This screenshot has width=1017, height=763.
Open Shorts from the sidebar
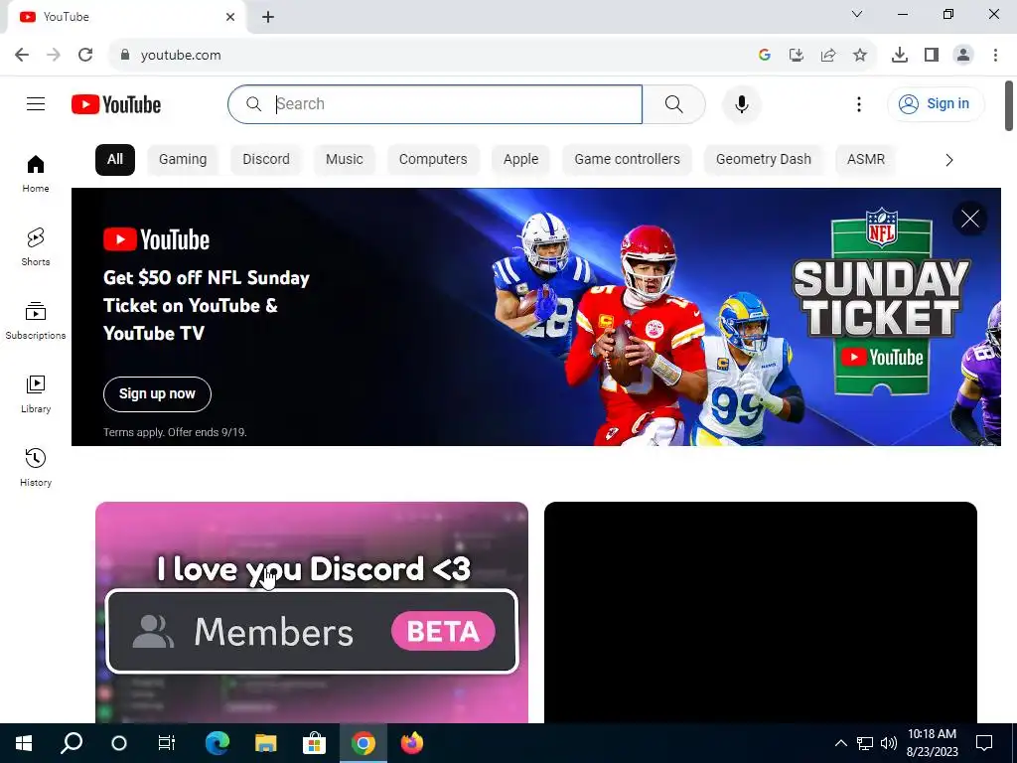tap(36, 246)
